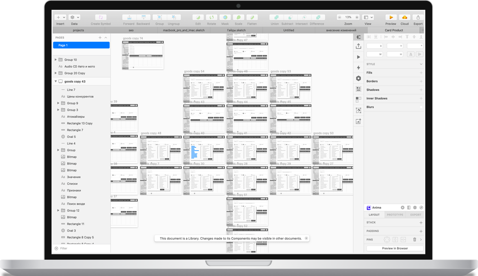Click the trash icon in PINS row
478x276 pixels.
[415, 239]
